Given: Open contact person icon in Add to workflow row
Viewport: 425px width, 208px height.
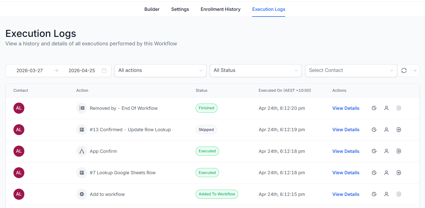Looking at the screenshot, I should tap(386, 194).
